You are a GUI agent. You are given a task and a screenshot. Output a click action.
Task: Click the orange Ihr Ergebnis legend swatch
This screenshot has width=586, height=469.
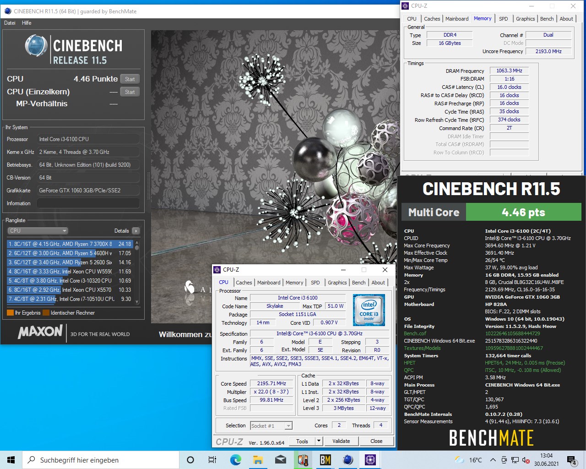(10, 313)
